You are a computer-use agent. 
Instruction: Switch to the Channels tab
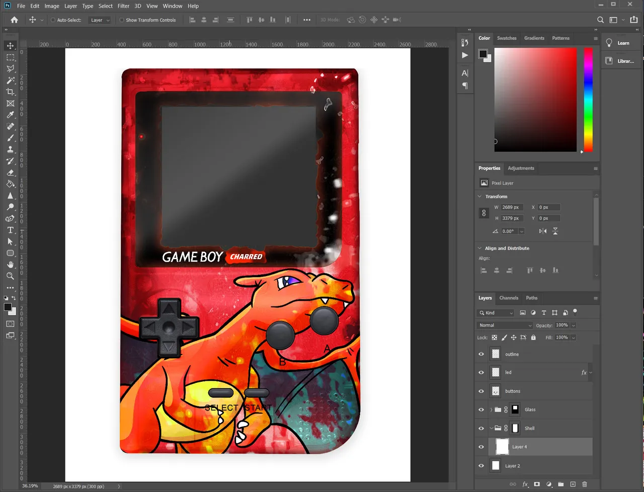click(x=509, y=298)
